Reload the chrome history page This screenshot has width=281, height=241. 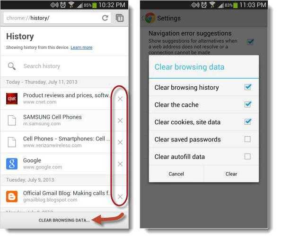pyautogui.click(x=105, y=18)
